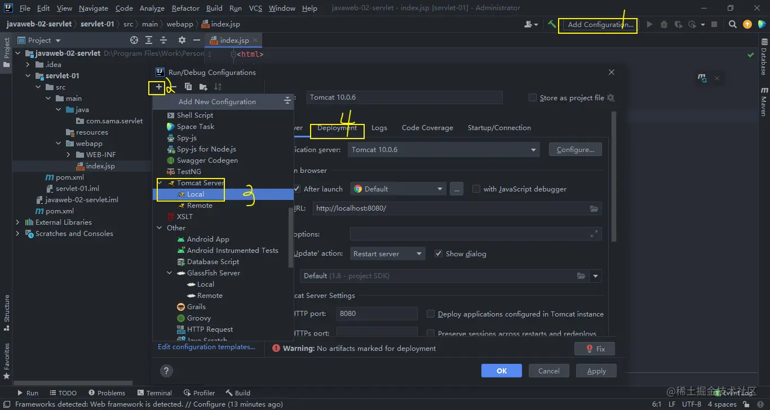Click the Debug bug icon in main toolbar
Viewport: 770px width, 410px height.
[664, 24]
